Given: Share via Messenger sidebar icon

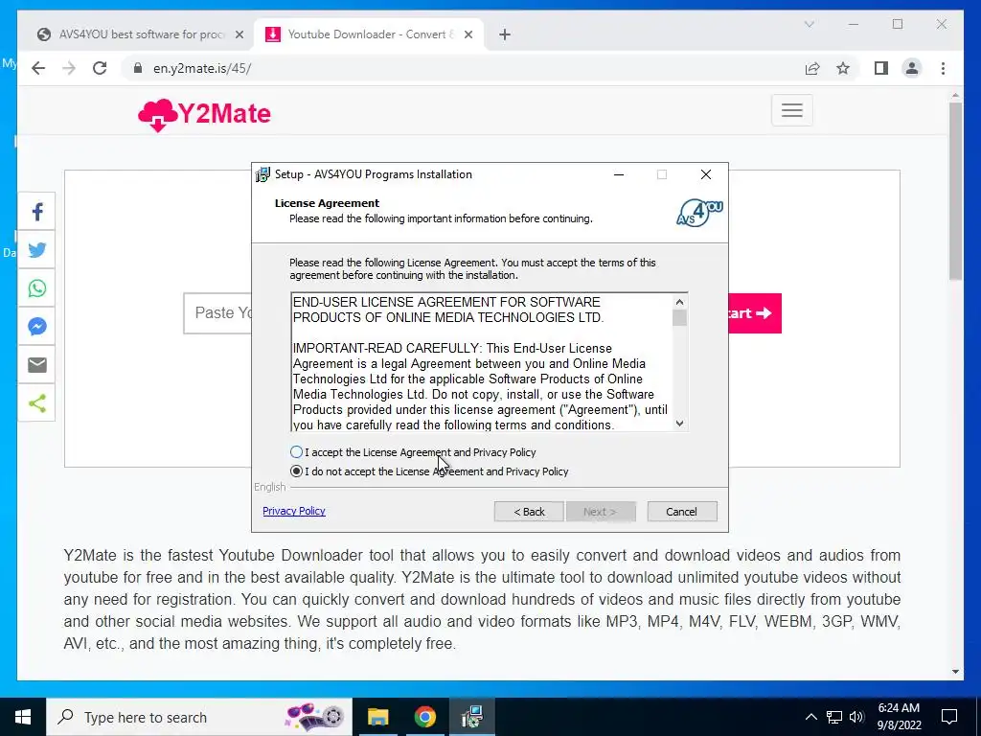Looking at the screenshot, I should [x=37, y=326].
